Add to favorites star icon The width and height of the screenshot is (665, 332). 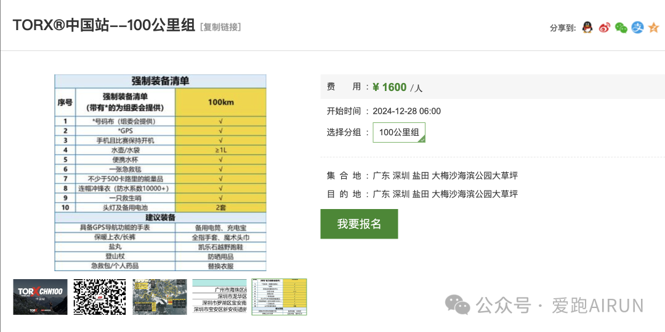click(x=654, y=28)
